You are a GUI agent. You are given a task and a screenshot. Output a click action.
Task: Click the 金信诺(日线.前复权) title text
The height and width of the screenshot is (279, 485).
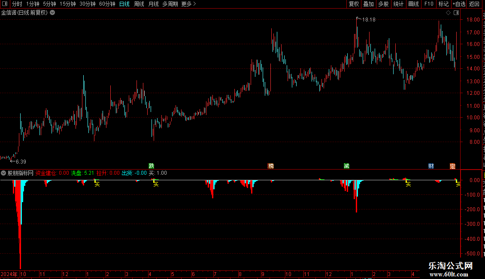24,13
